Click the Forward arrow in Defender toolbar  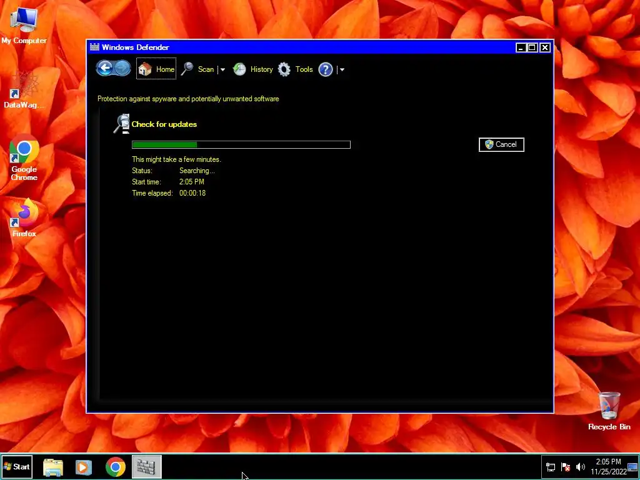click(x=122, y=68)
